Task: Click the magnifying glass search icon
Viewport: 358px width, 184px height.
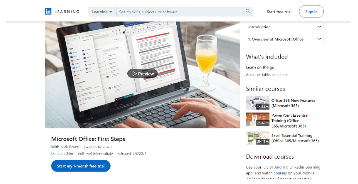Action: click(248, 11)
